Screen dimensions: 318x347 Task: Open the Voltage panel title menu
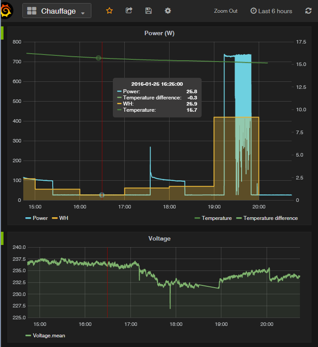point(159,238)
